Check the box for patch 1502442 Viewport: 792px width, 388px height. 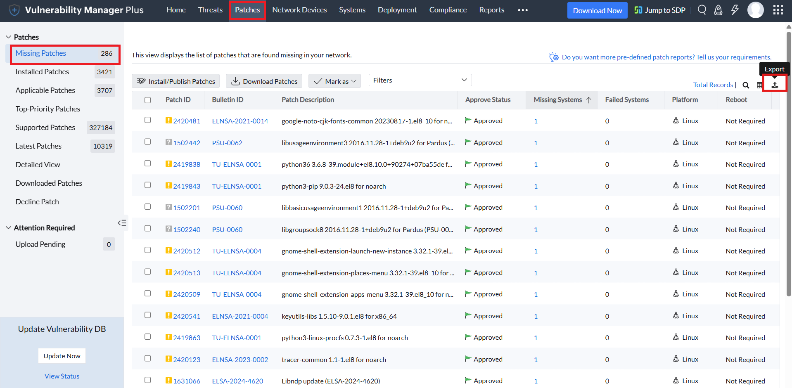point(148,142)
